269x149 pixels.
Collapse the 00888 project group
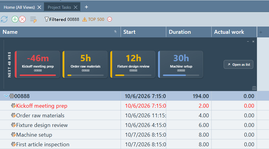point(6,96)
